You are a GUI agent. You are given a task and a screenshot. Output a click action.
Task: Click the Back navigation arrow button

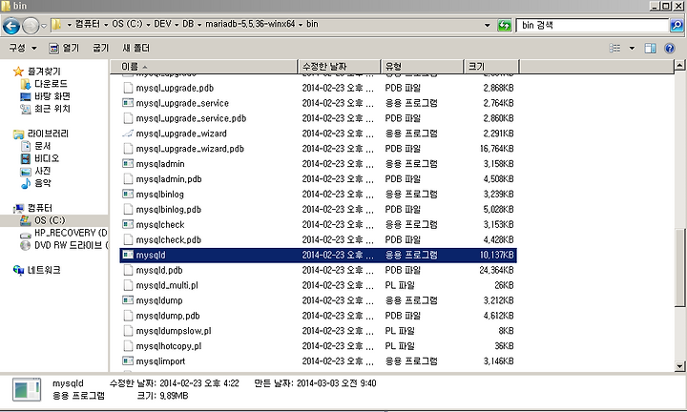pos(10,26)
